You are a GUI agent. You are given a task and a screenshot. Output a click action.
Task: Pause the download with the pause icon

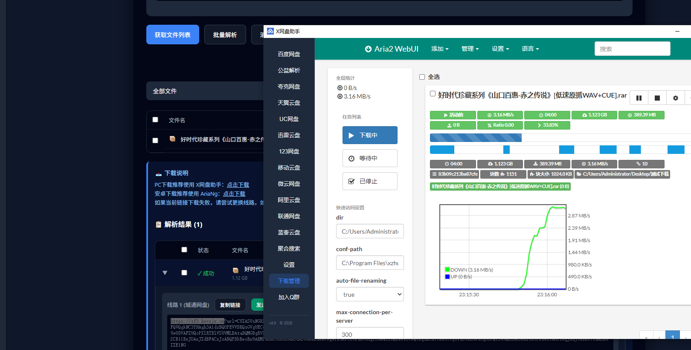pyautogui.click(x=639, y=98)
